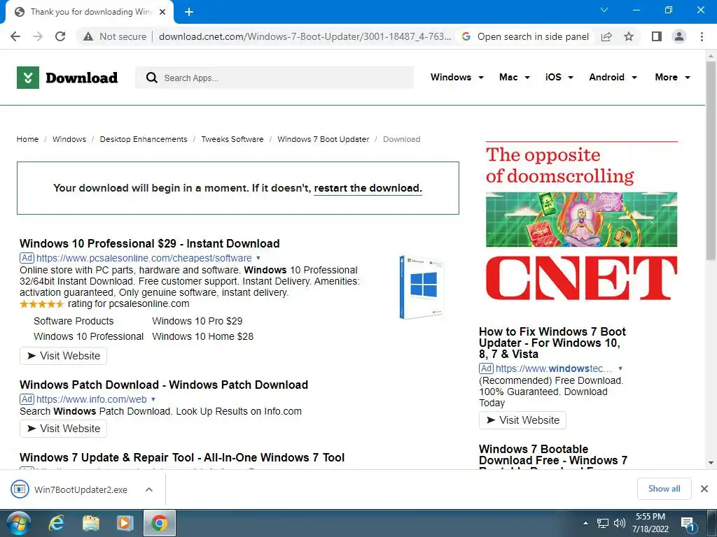This screenshot has width=717, height=537.
Task: Click the Not secure warning icon
Action: (x=88, y=36)
